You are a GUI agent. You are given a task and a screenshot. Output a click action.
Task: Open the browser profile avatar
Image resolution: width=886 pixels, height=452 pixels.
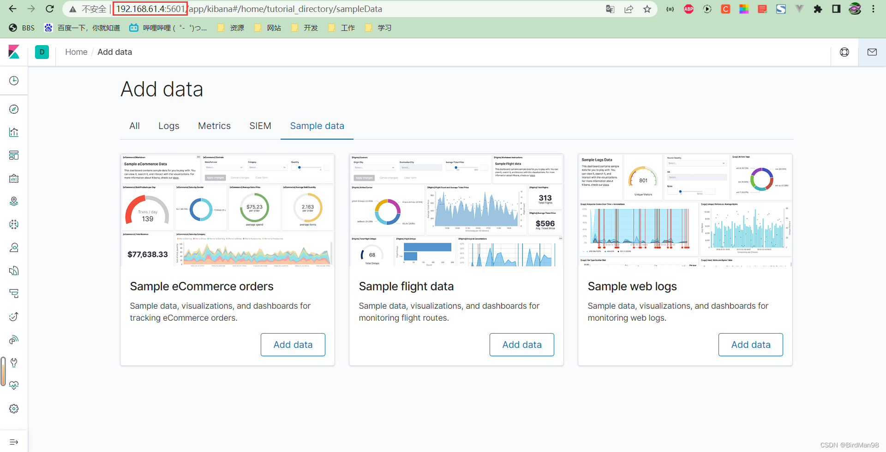(x=855, y=9)
